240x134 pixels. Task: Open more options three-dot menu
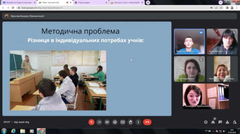pyautogui.click(x=138, y=122)
